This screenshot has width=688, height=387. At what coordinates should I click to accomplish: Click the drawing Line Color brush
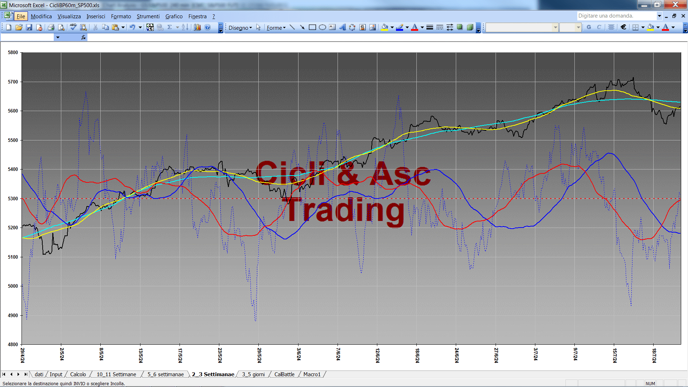coord(400,27)
